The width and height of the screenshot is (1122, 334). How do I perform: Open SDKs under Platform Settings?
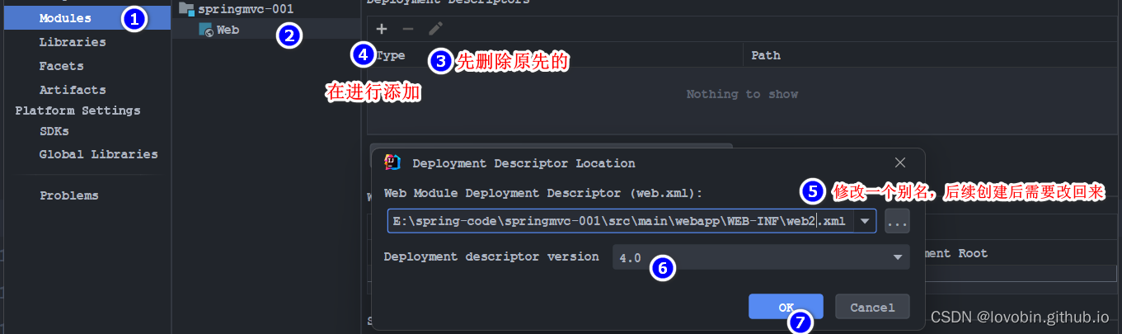pyautogui.click(x=54, y=131)
